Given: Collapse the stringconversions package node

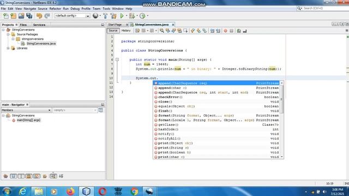Looking at the screenshot, I should (x=13, y=39).
